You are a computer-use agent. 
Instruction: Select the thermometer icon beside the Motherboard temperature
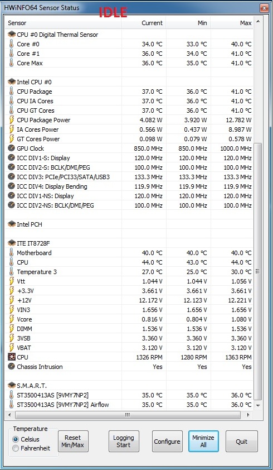[11, 253]
